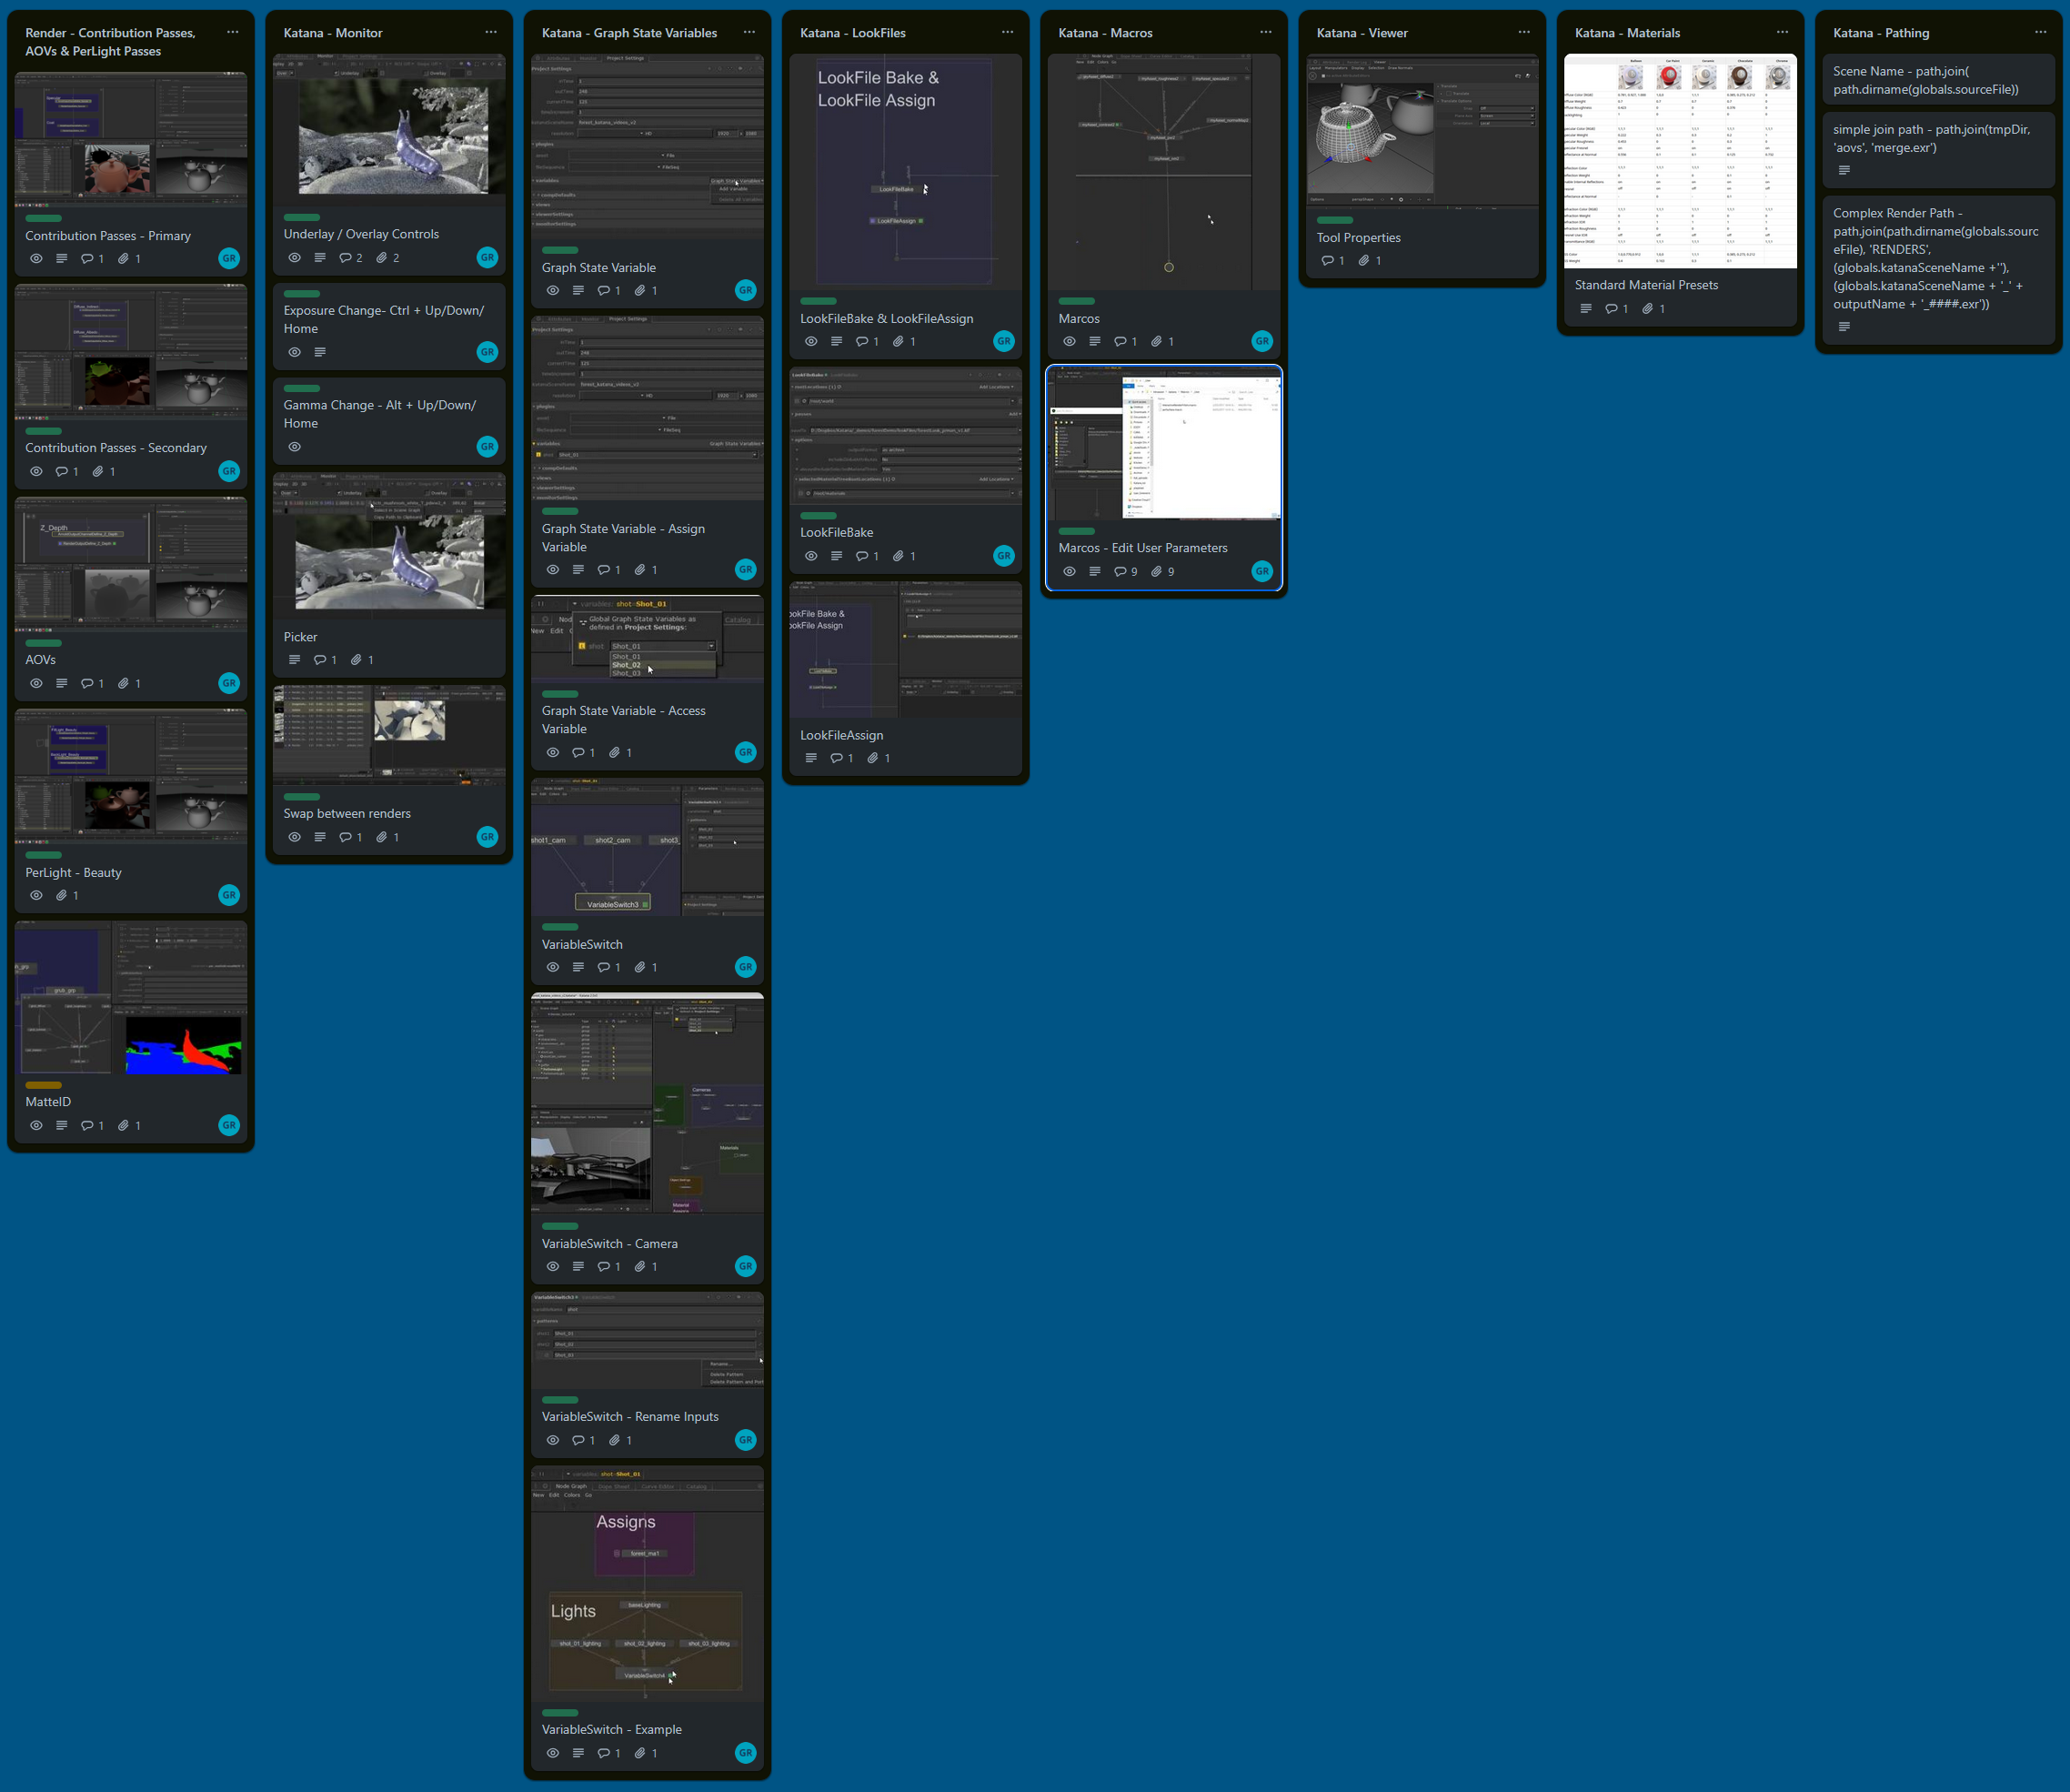
Task: Open the LookFileAssign card title
Action: pos(841,735)
